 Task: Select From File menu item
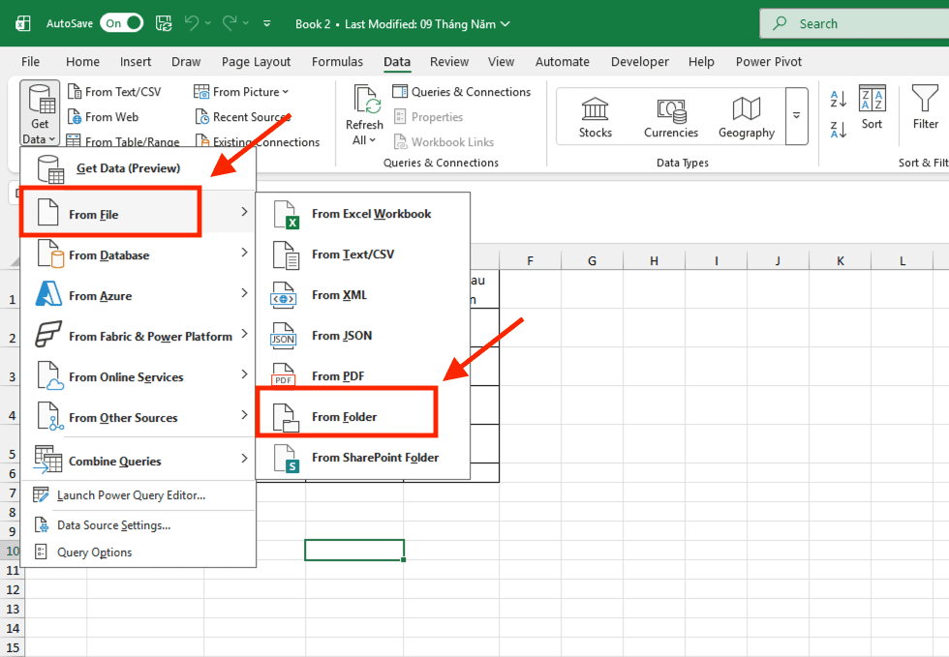tap(138, 213)
